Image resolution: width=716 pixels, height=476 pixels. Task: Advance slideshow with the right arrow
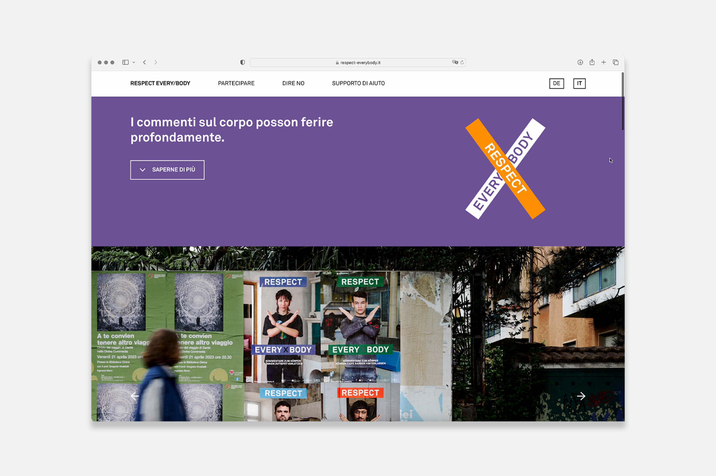(581, 396)
